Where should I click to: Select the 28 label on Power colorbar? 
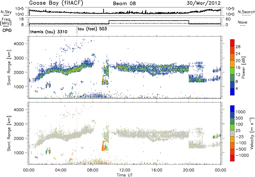238,47
